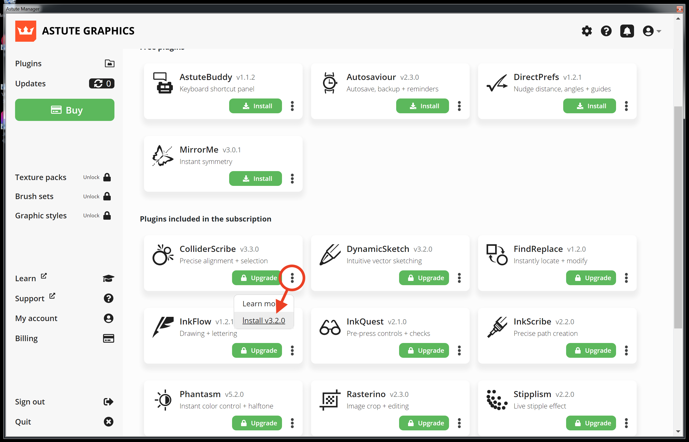Open Autosaviour three-dot options menu
Screen dimensions: 689x442
click(459, 106)
